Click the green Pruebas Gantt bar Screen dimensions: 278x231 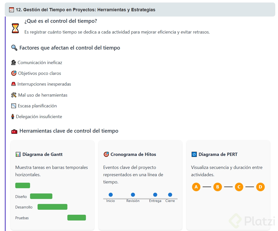tap(77, 218)
